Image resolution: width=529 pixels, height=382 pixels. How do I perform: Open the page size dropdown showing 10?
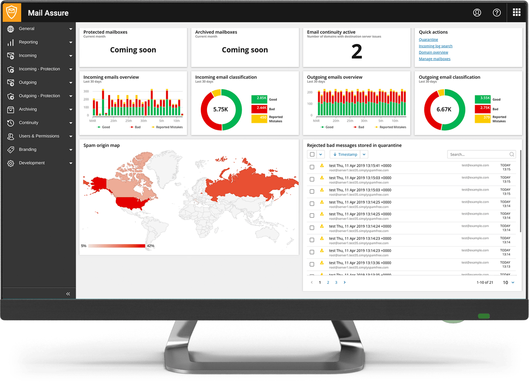tap(508, 282)
